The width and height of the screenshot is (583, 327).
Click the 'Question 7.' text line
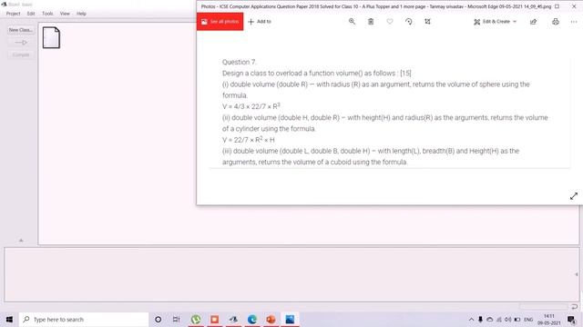(239, 62)
